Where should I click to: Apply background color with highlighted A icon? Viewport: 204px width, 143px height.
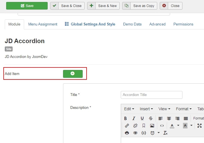point(185,126)
